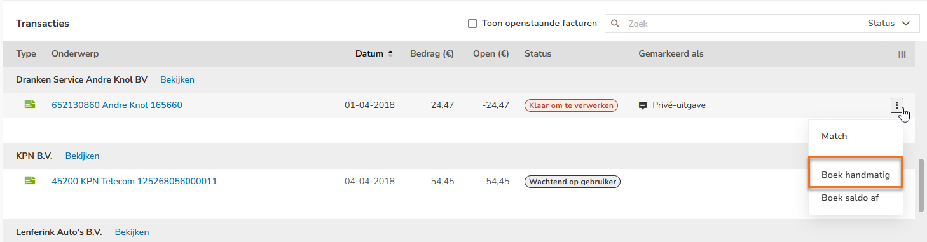This screenshot has height=242, width=927.
Task: Open Bekijken link for Lenferink Auto's B.V.
Action: tap(132, 232)
